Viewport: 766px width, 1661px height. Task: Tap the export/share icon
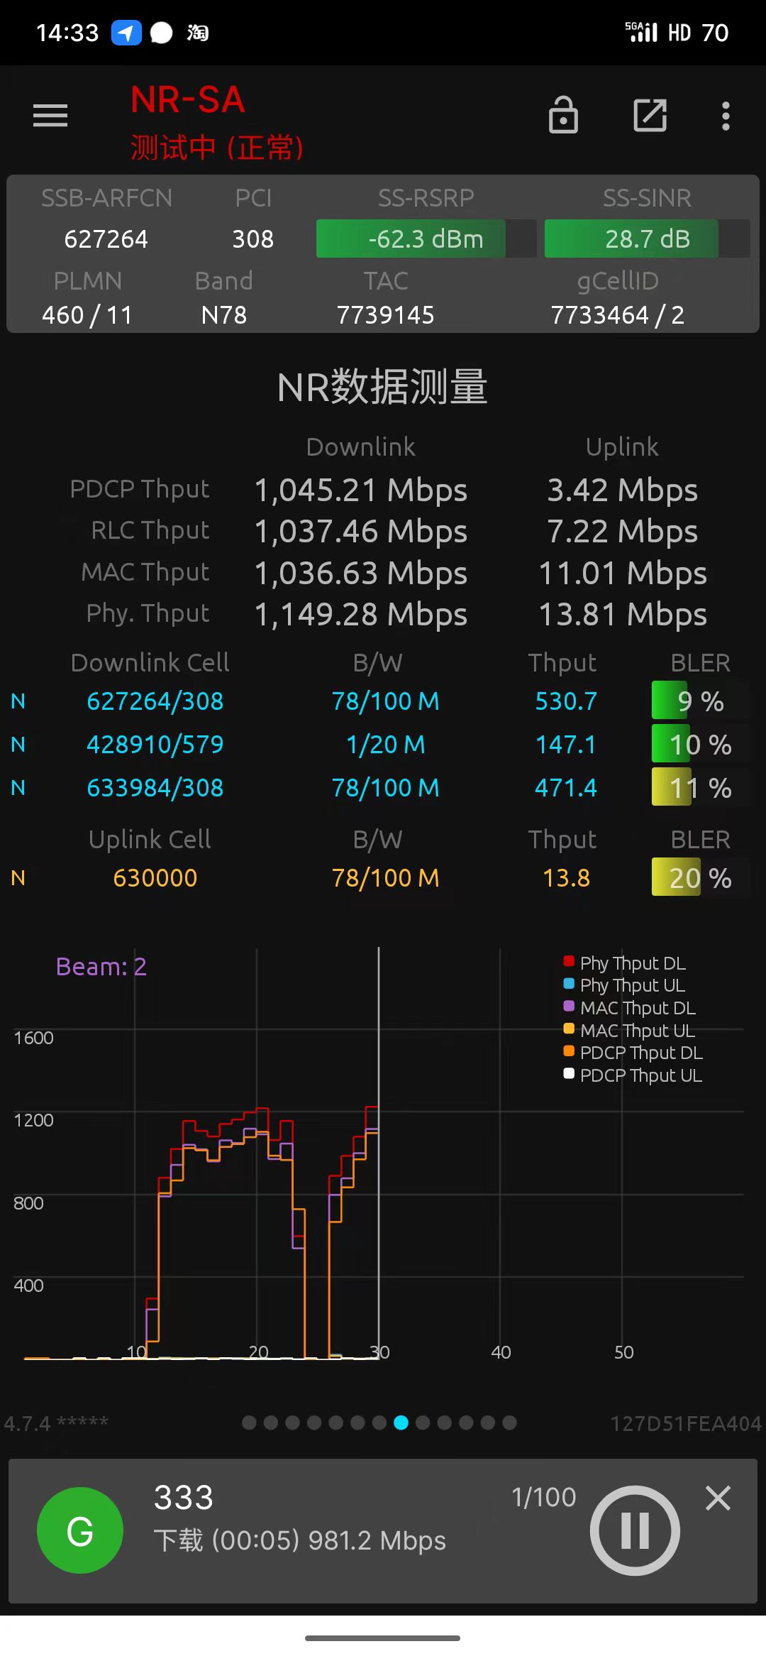(650, 115)
